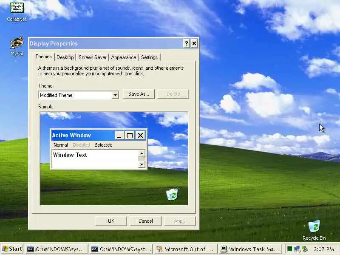This screenshot has width=340, height=255.
Task: Click the Cancel button
Action: (x=145, y=221)
